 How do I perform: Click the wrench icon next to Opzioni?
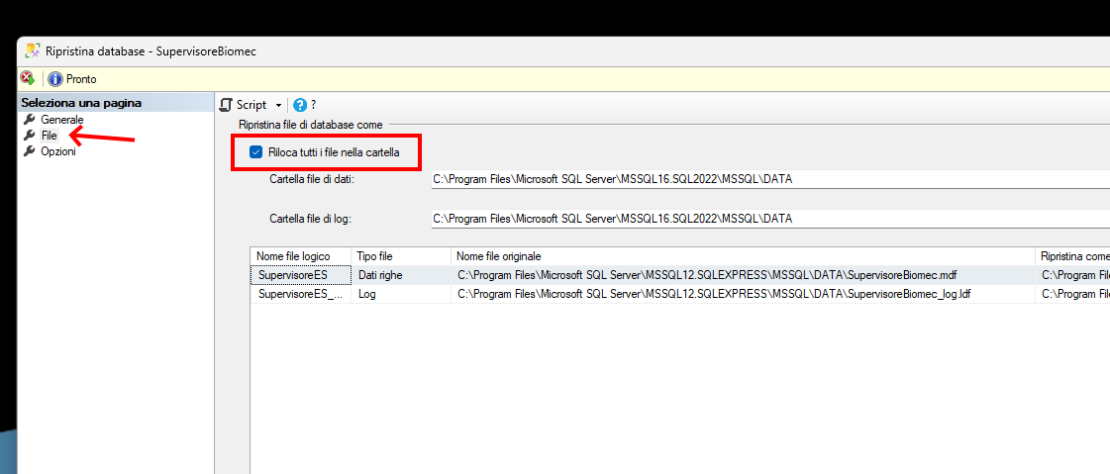point(30,151)
